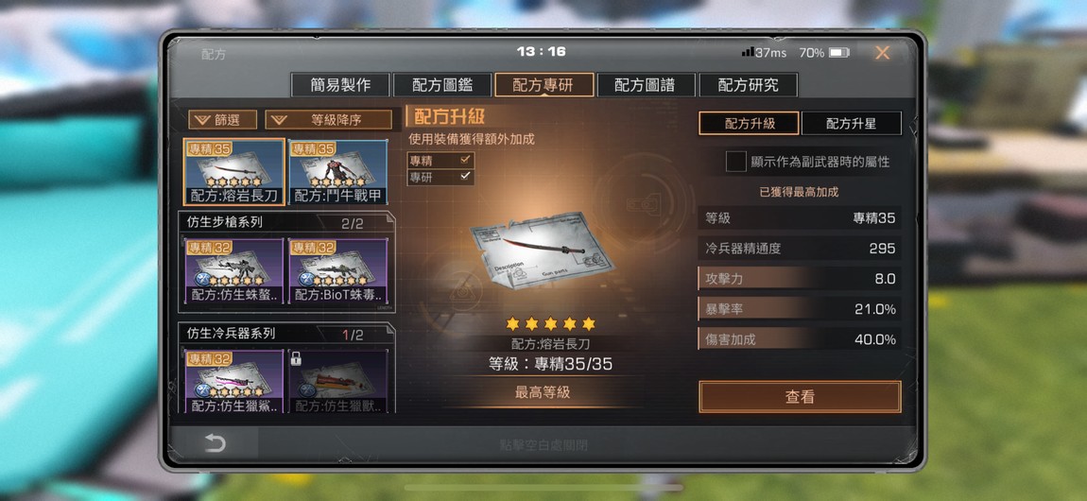This screenshot has height=501, width=1087.
Task: Click the 查看 button
Action: click(x=800, y=397)
